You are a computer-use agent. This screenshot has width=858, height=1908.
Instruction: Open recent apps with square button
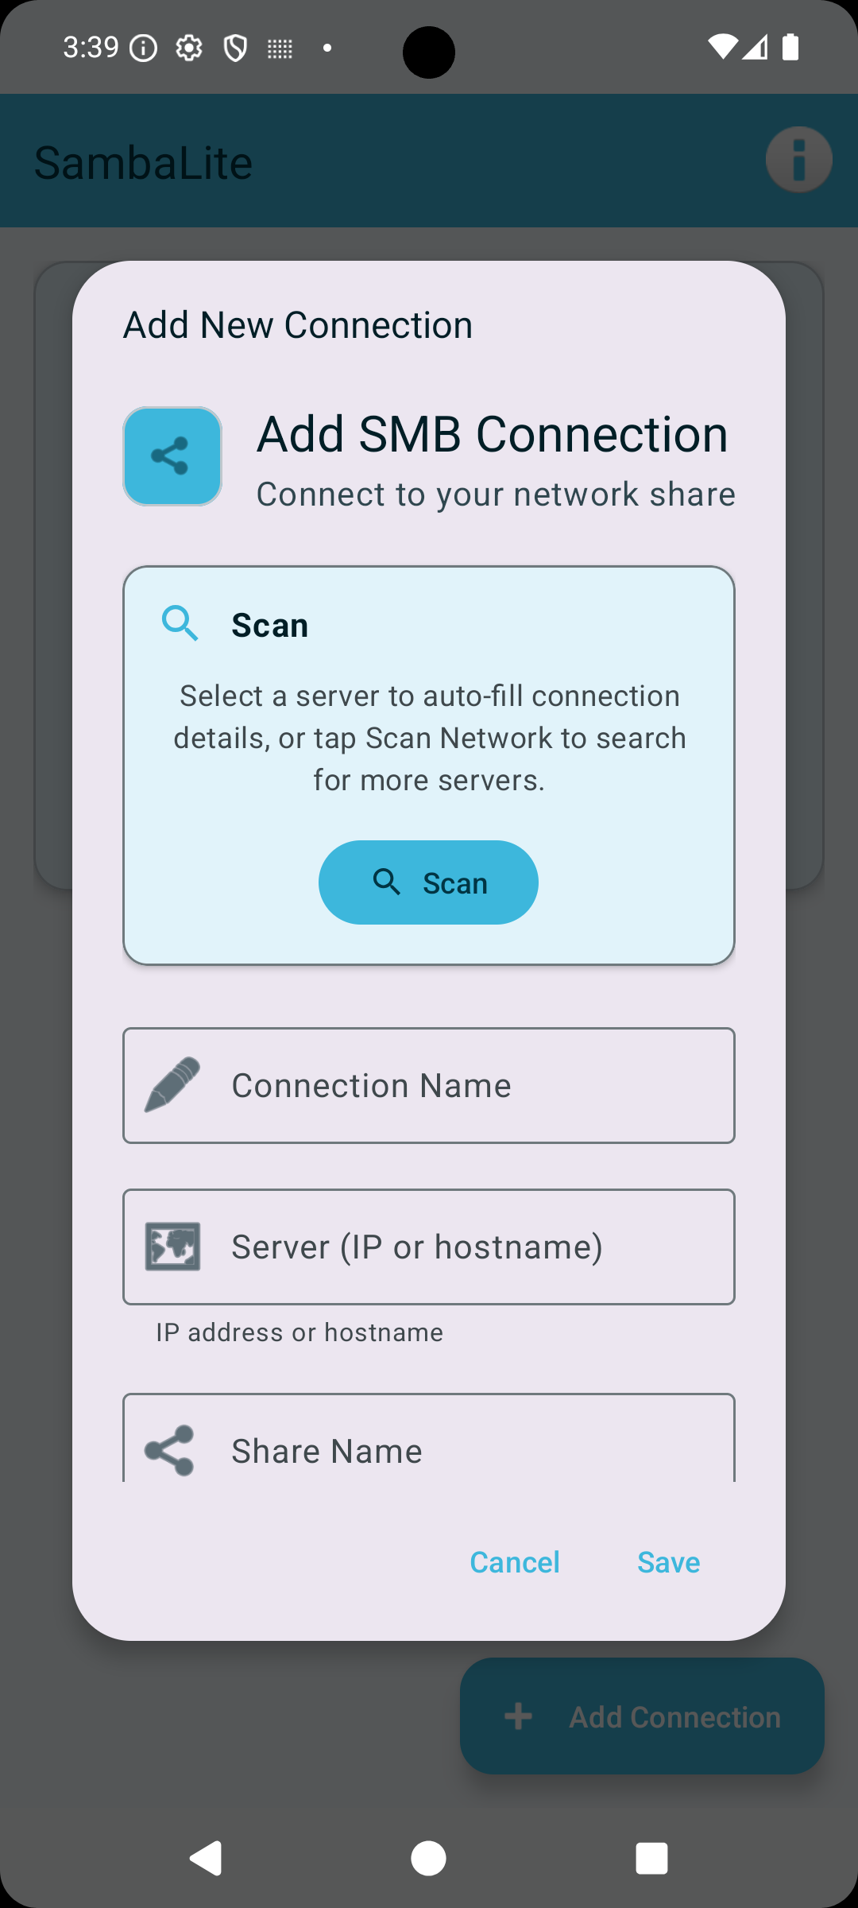click(651, 1859)
